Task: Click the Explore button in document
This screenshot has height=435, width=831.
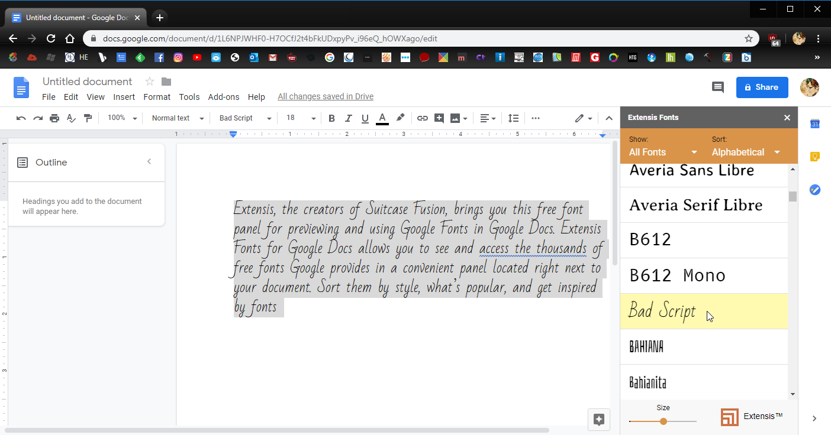Action: coord(598,419)
